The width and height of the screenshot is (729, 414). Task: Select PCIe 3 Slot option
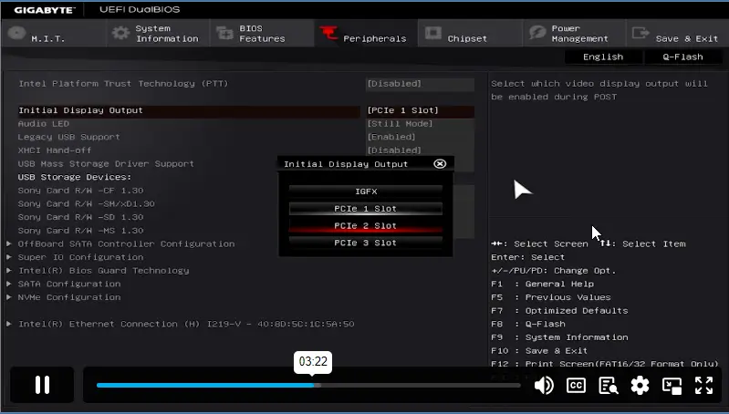click(x=366, y=243)
